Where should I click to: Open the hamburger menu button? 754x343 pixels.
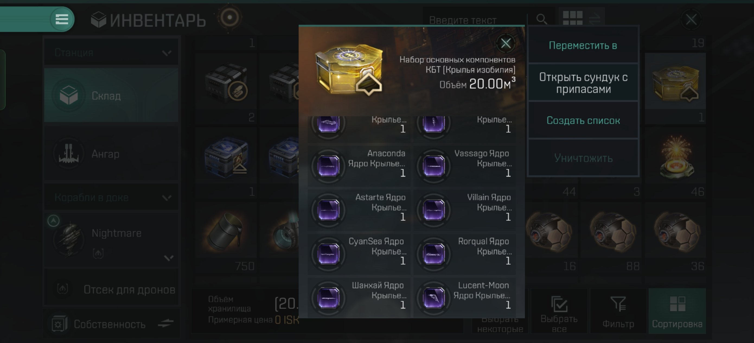pos(62,19)
